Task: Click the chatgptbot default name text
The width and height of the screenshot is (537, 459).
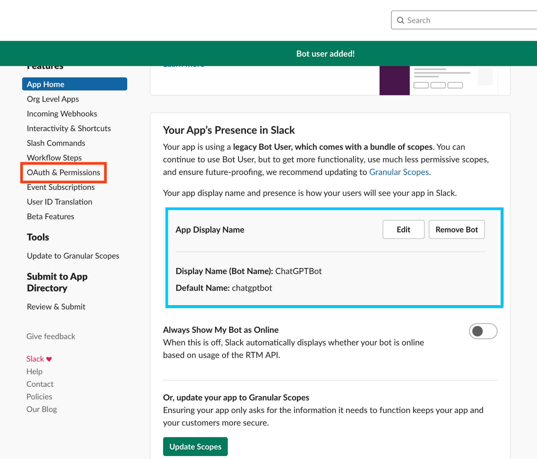Action: point(252,288)
